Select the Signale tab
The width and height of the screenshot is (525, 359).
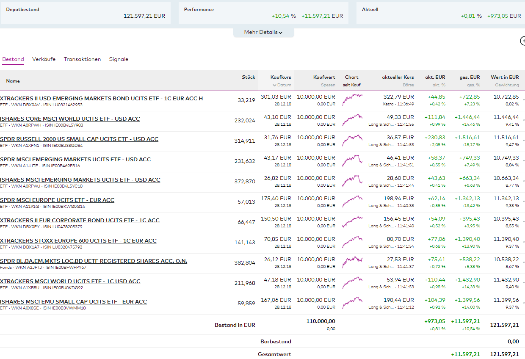(119, 59)
